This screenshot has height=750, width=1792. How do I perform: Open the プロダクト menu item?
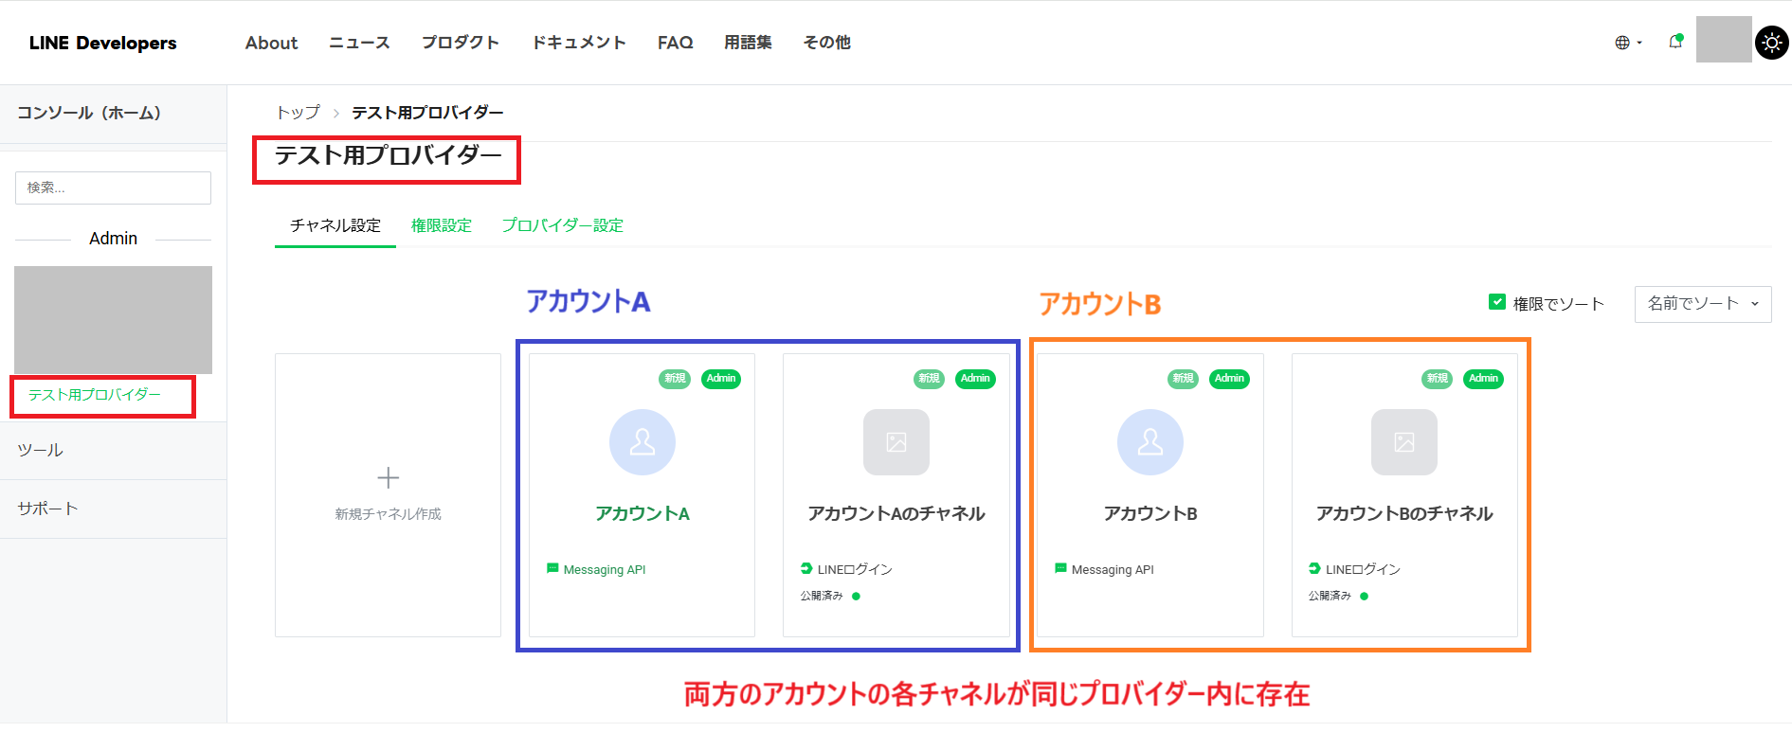[x=461, y=43]
